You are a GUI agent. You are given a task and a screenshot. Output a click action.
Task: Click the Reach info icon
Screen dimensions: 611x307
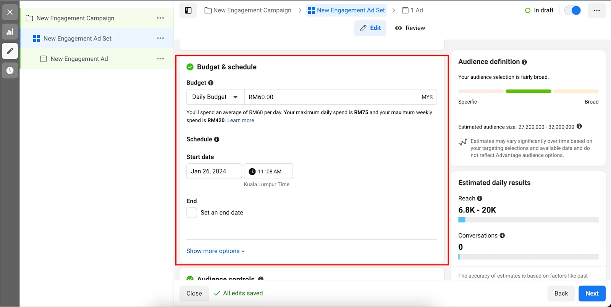[480, 198]
